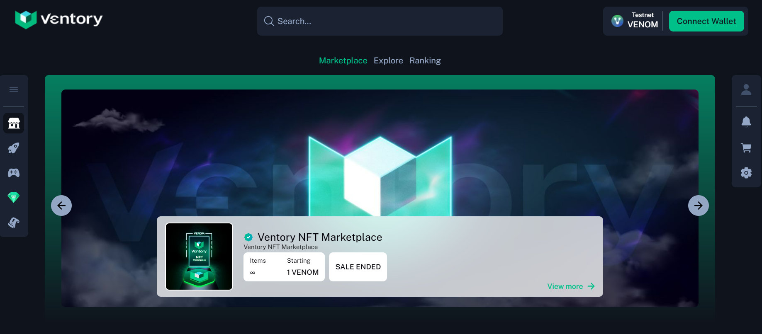Open the marketplace storefront sidebar icon
The width and height of the screenshot is (762, 334).
point(14,123)
